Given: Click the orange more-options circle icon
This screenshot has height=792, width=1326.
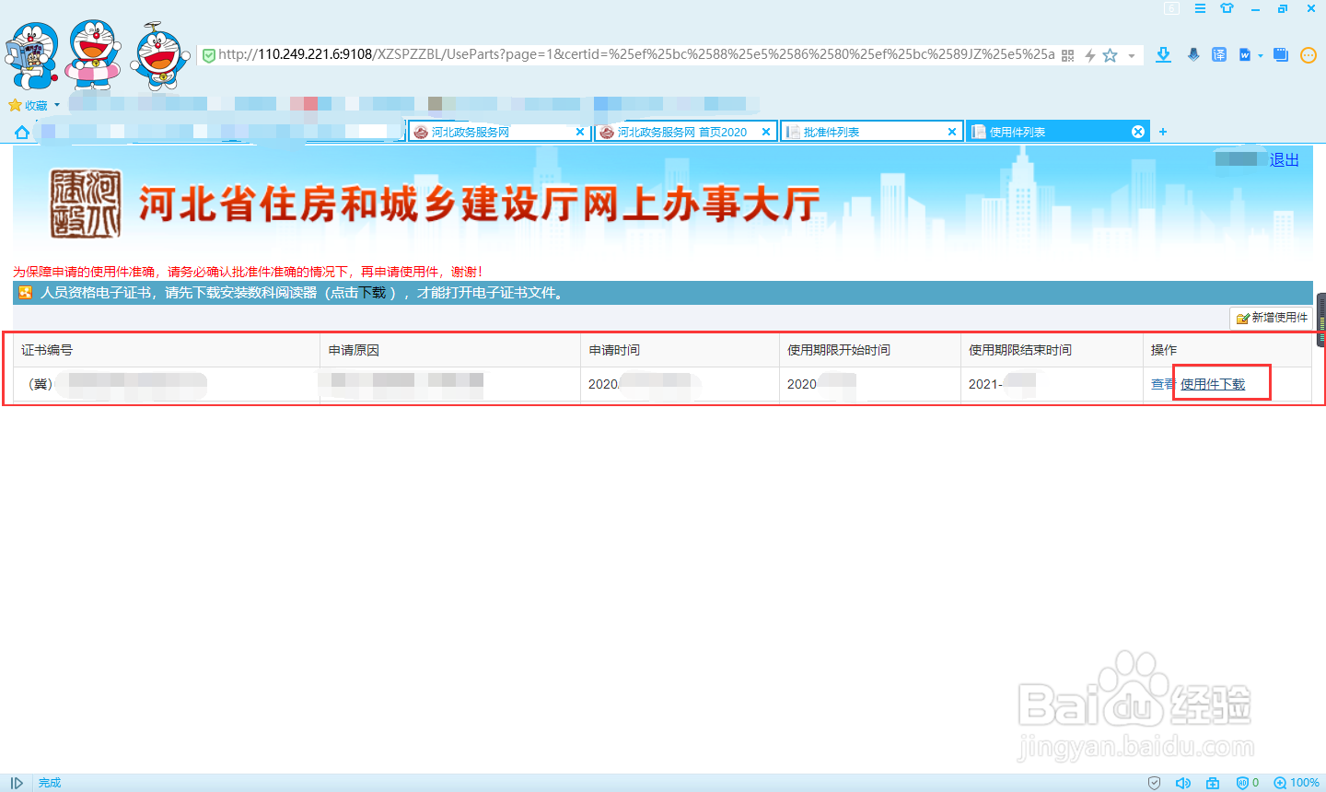Looking at the screenshot, I should click(1309, 54).
